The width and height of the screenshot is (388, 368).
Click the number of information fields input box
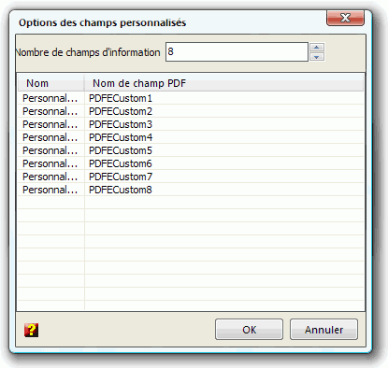[237, 51]
